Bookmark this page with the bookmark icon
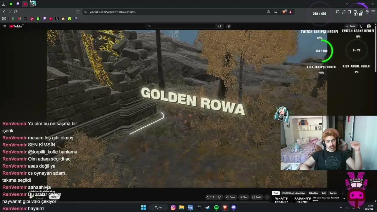The height and width of the screenshot is (212, 377). tap(78, 12)
